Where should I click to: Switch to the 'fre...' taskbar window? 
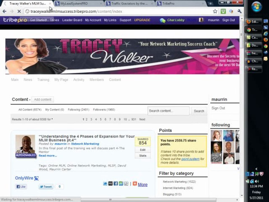[253, 53]
